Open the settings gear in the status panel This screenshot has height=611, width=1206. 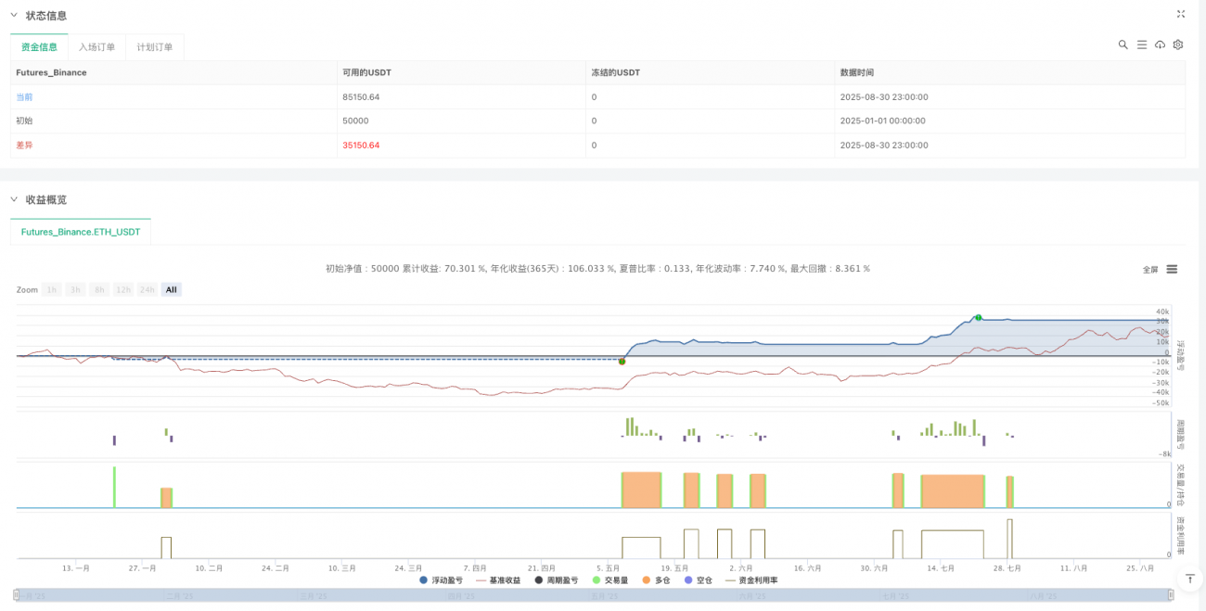coord(1177,45)
